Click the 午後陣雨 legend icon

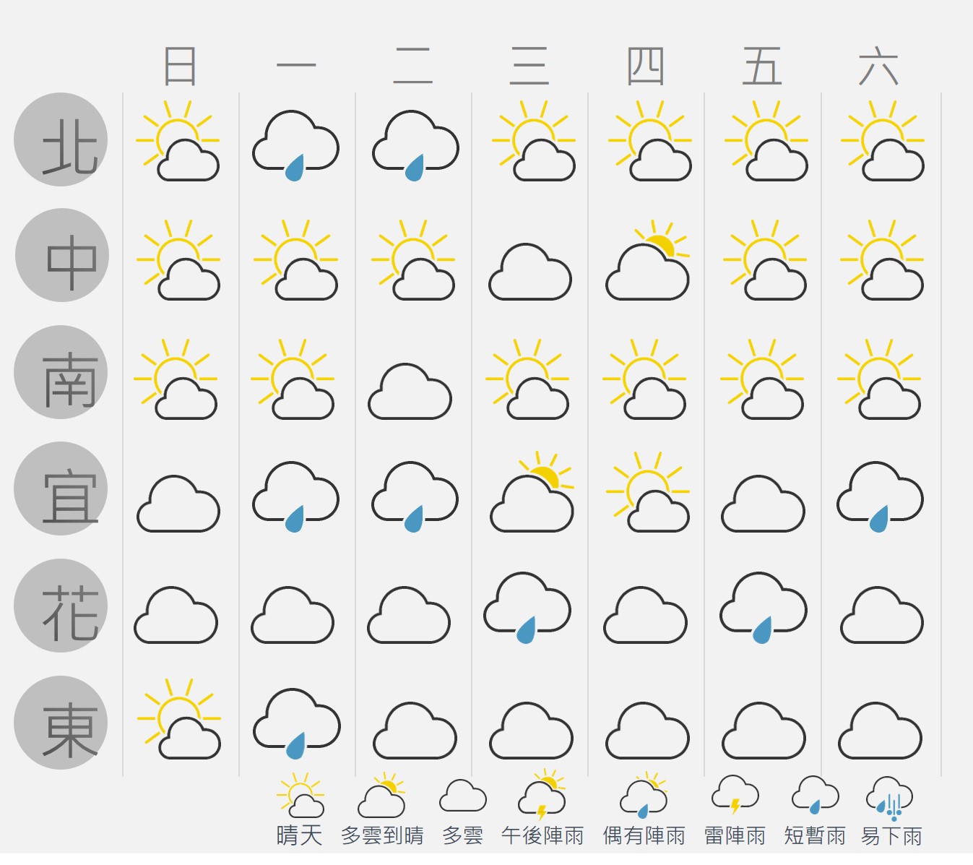point(542,796)
